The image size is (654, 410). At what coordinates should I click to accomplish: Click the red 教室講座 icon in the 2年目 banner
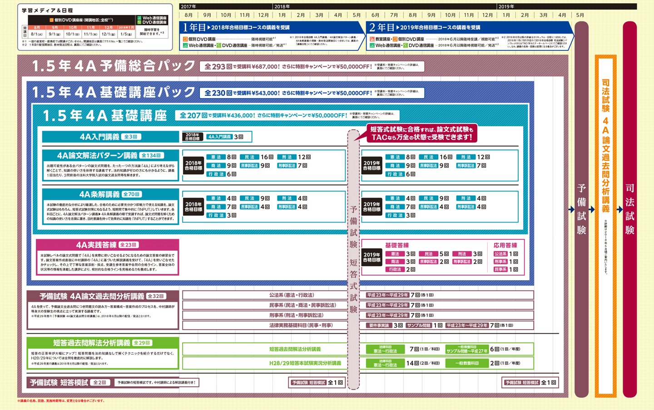pos(372,40)
